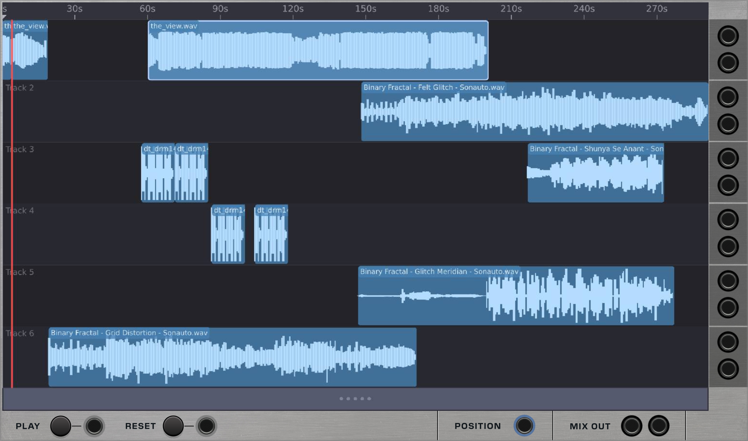Click the five-dot resize handle bar
The width and height of the screenshot is (748, 441).
click(x=355, y=399)
